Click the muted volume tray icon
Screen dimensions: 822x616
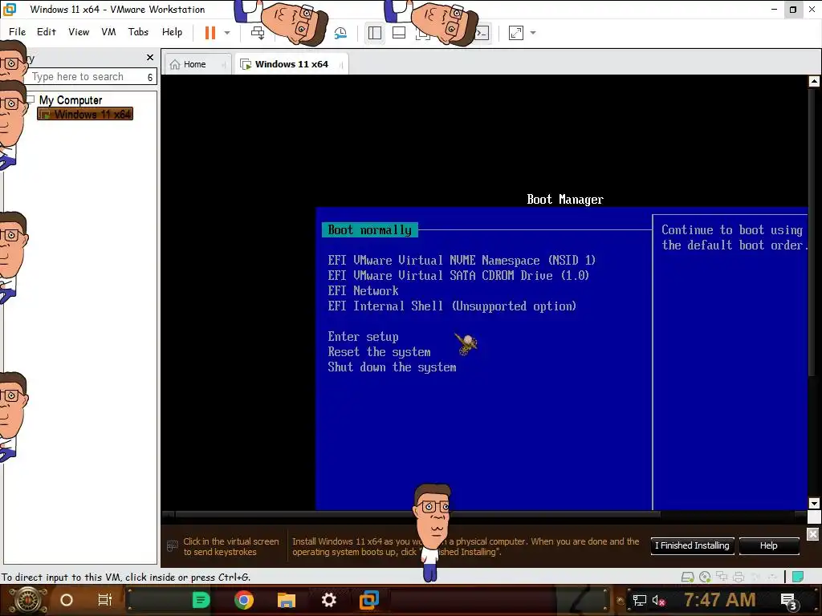tap(658, 600)
